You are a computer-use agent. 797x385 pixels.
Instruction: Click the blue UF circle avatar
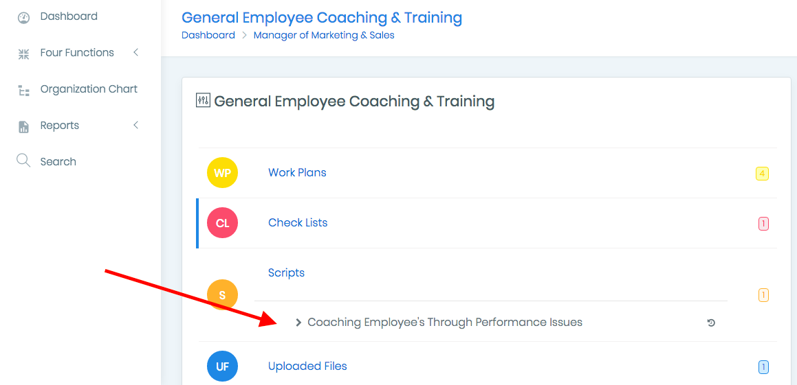(x=222, y=366)
